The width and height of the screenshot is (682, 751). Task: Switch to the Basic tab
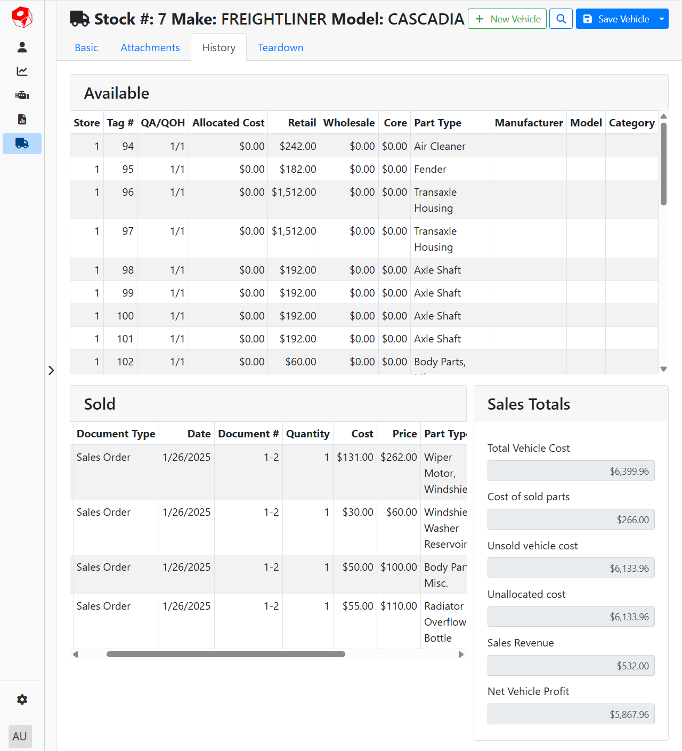coord(86,47)
